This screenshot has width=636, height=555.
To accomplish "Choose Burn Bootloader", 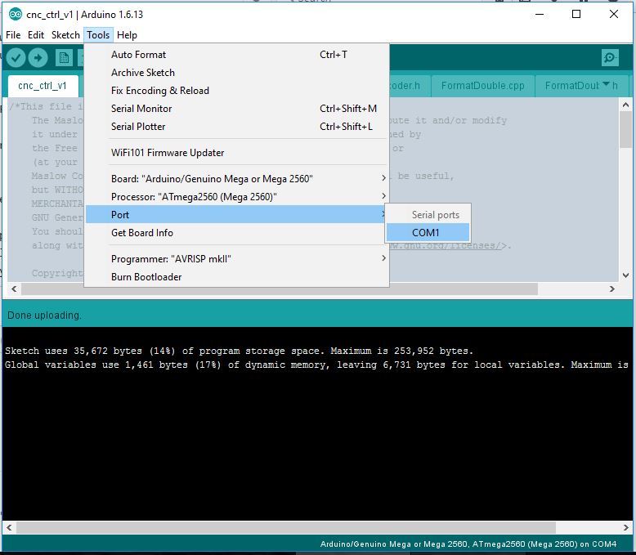I will click(x=237, y=277).
